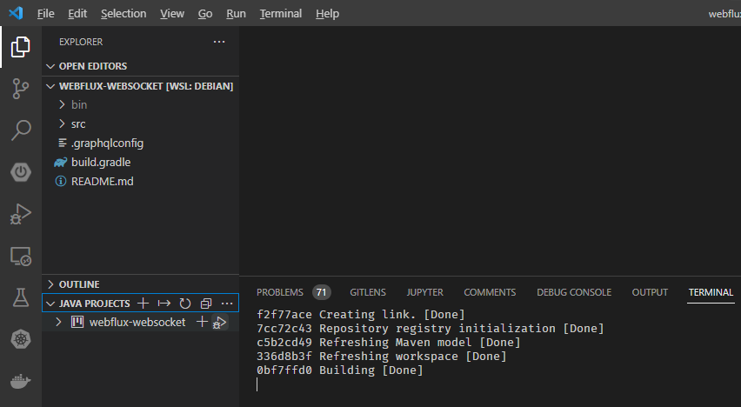
Task: Click terminal line 'Building [Done]'
Action: (371, 370)
